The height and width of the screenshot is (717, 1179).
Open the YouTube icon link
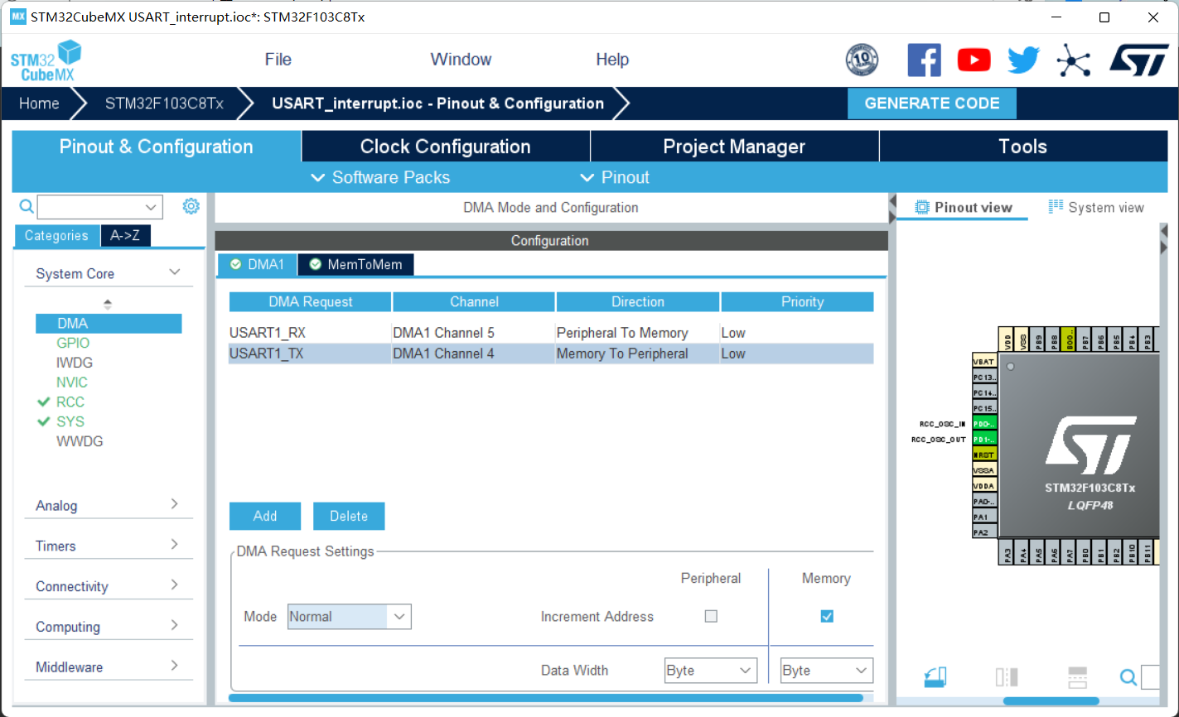(974, 60)
